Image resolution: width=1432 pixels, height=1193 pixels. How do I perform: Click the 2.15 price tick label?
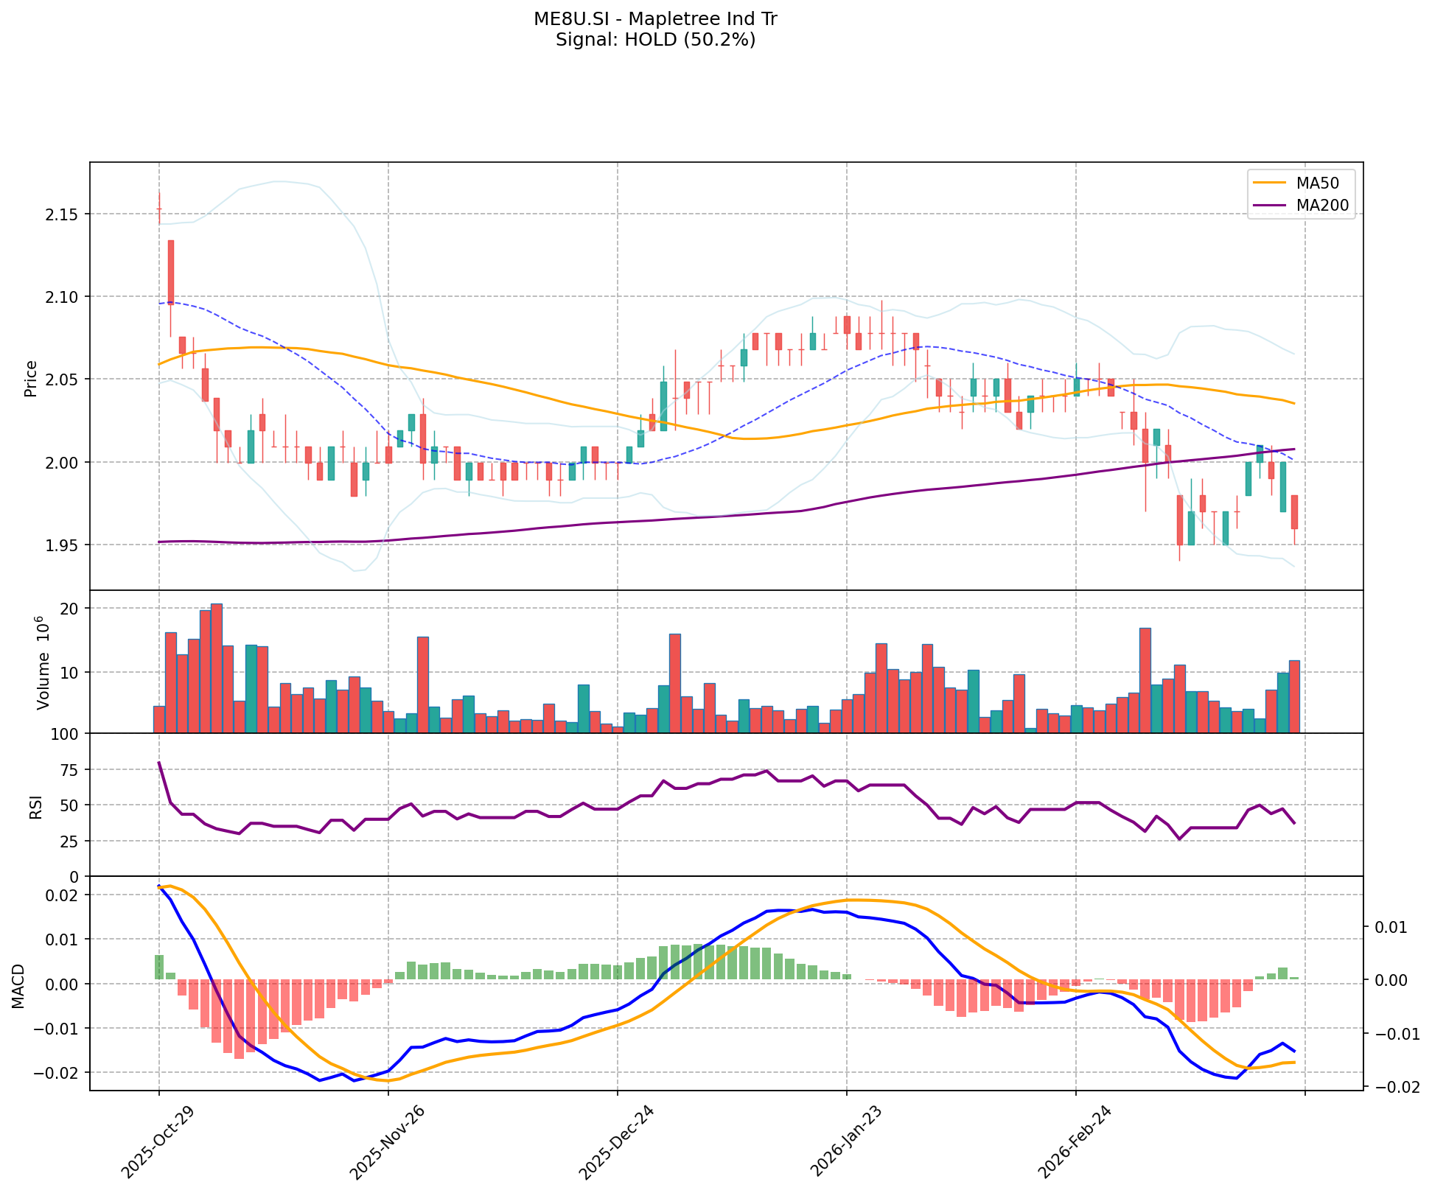tap(62, 214)
